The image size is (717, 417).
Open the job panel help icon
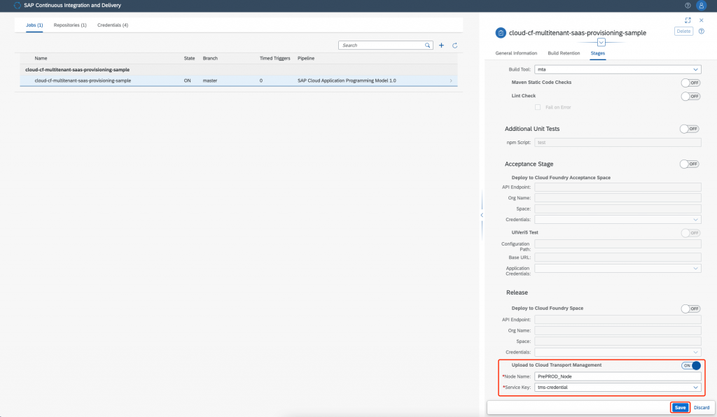click(x=701, y=31)
